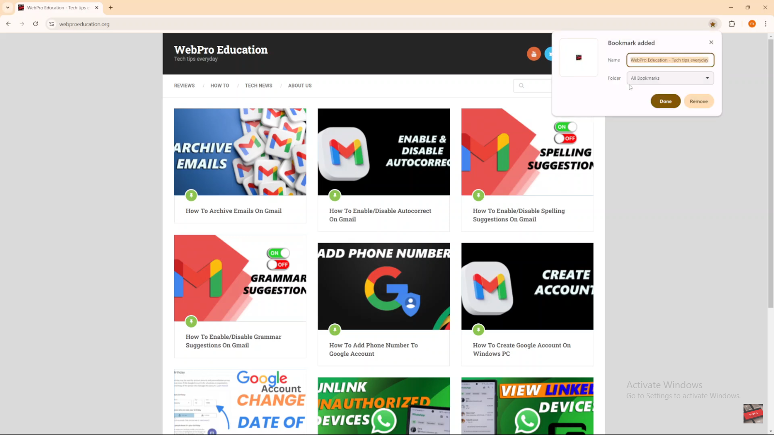Reload the page with refresh icon
Image resolution: width=774 pixels, height=435 pixels.
[35, 24]
